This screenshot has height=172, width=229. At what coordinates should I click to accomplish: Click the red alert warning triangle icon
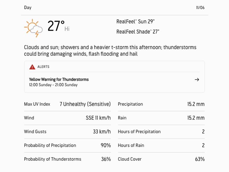[x=32, y=67]
